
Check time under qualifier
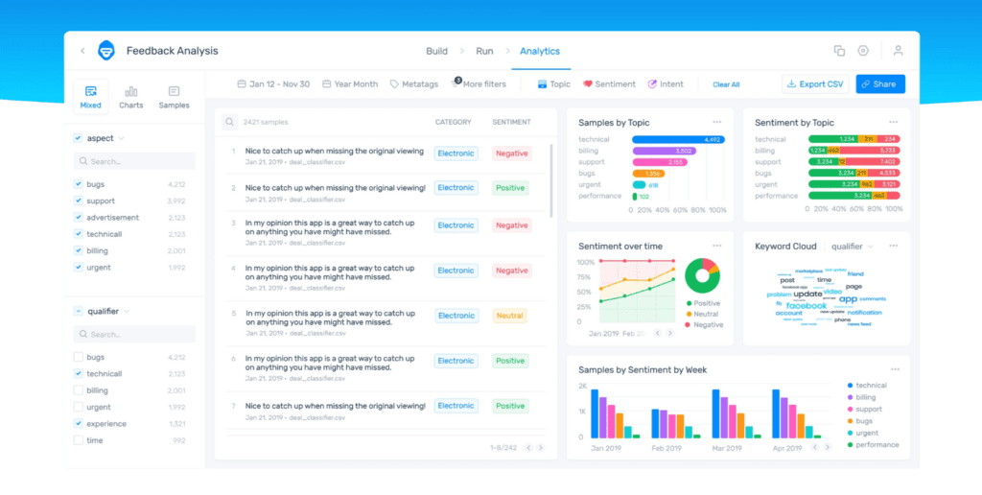[79, 440]
